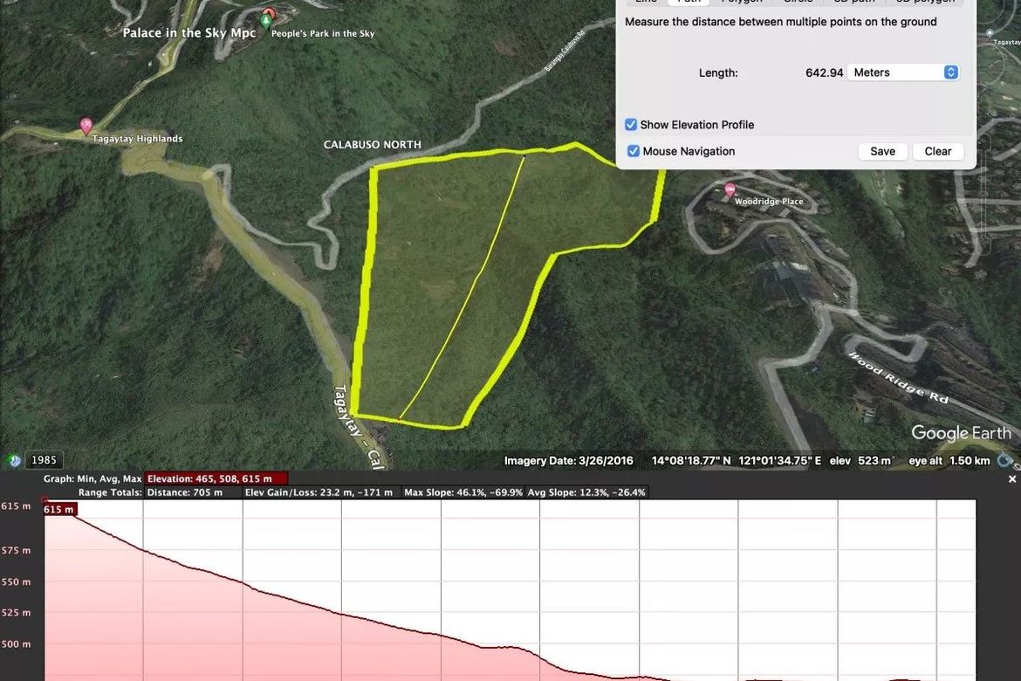Click the Imagery Date 3/26/2016 text
The width and height of the screenshot is (1021, 681).
[x=568, y=461]
